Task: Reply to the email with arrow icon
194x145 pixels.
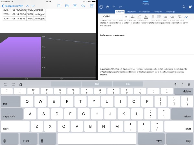Action: coord(83,6)
